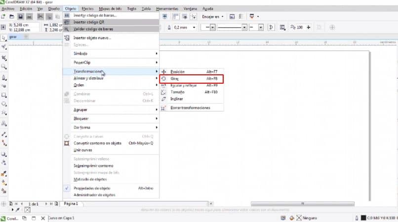
Task: Choose Inclinar in the Transformaciones submenu
Action: coord(192,99)
